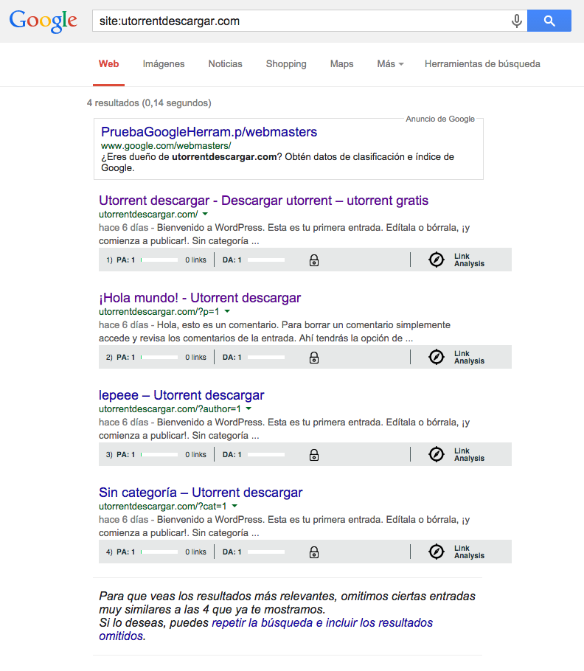Click the 'Link Analysis' text in row 3

[x=470, y=454]
